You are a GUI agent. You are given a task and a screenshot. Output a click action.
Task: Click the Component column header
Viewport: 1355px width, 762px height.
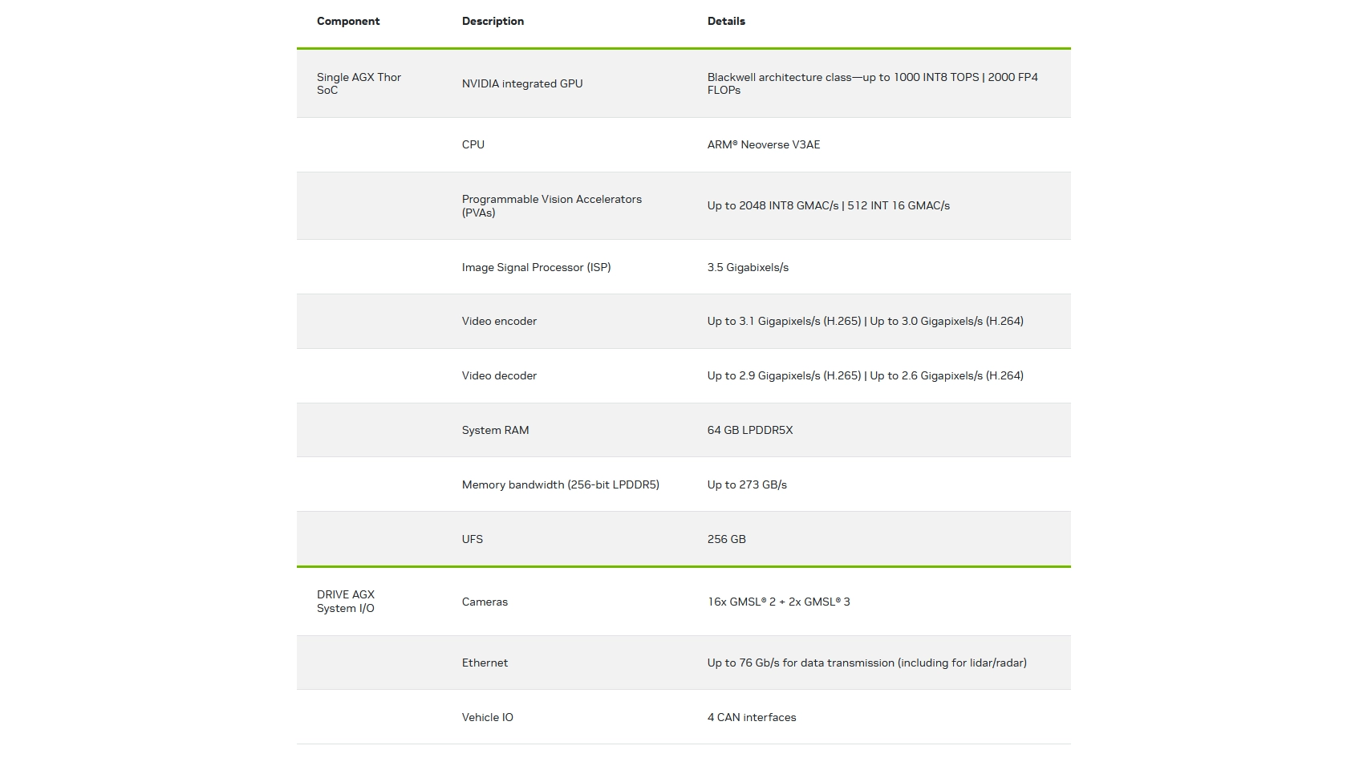click(x=348, y=22)
